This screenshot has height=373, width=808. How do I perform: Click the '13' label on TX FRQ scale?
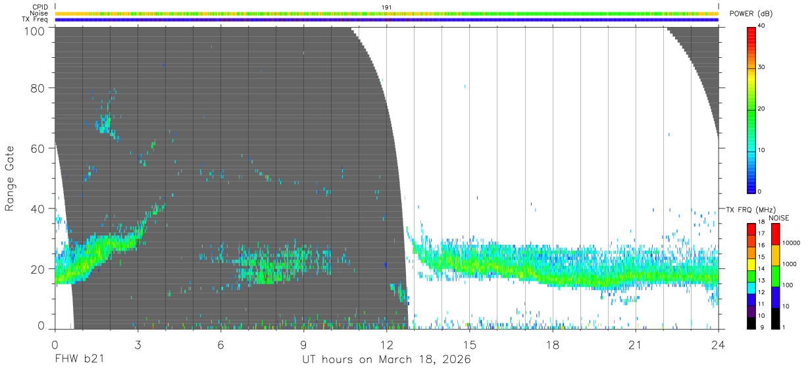762,280
